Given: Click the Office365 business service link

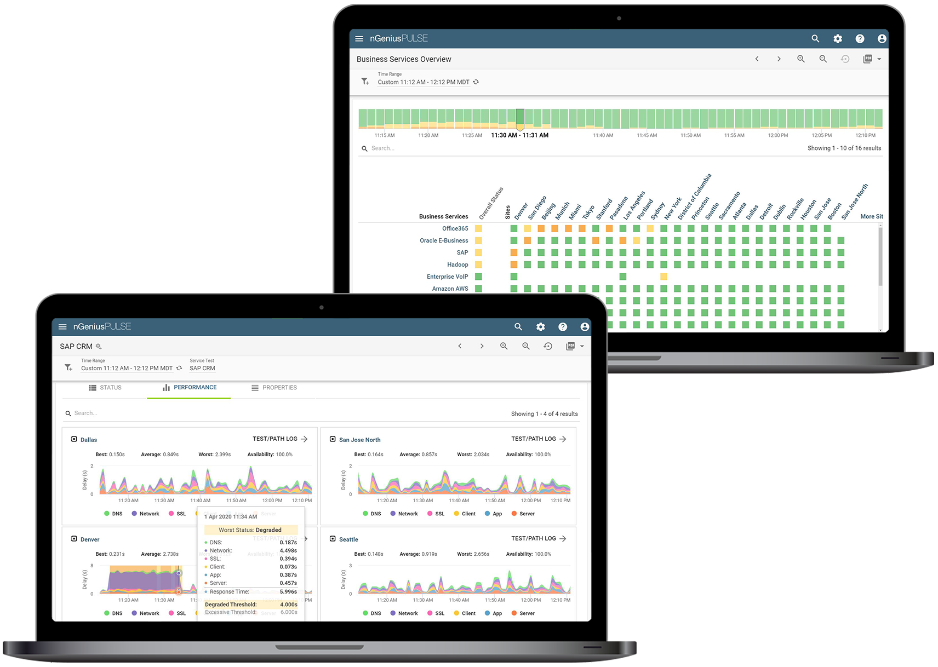Looking at the screenshot, I should coord(455,229).
